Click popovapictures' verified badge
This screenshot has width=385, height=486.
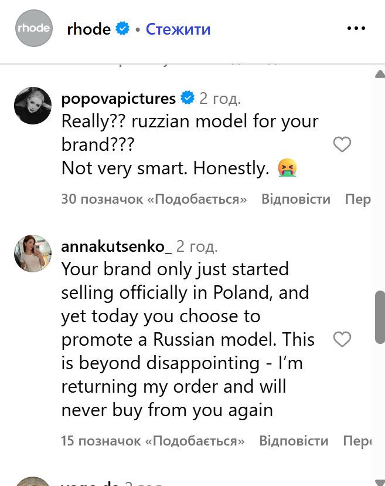[x=188, y=98]
